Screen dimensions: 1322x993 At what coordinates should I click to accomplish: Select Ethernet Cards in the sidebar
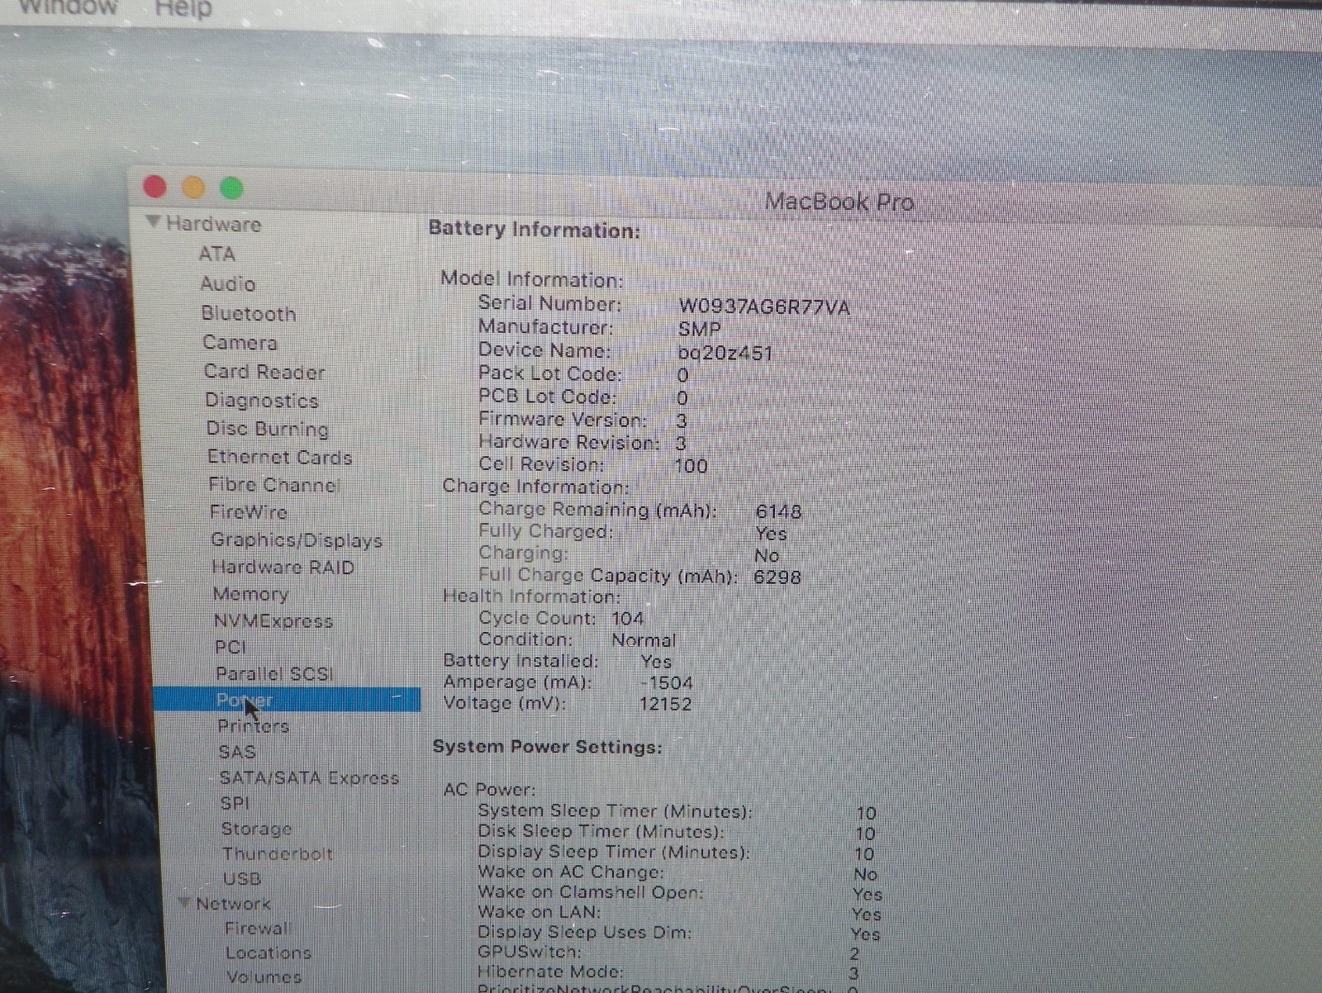point(280,457)
